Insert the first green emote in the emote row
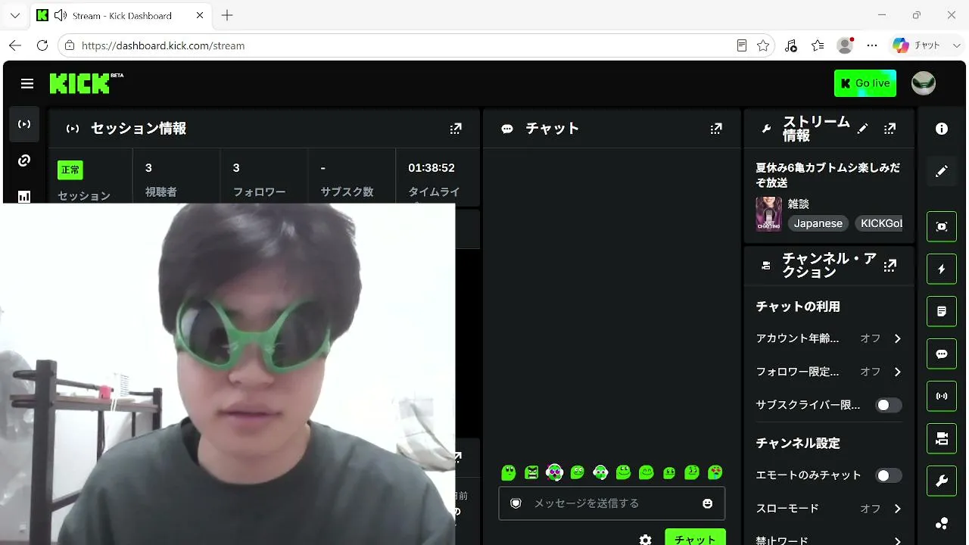The height and width of the screenshot is (545, 969). tap(509, 472)
